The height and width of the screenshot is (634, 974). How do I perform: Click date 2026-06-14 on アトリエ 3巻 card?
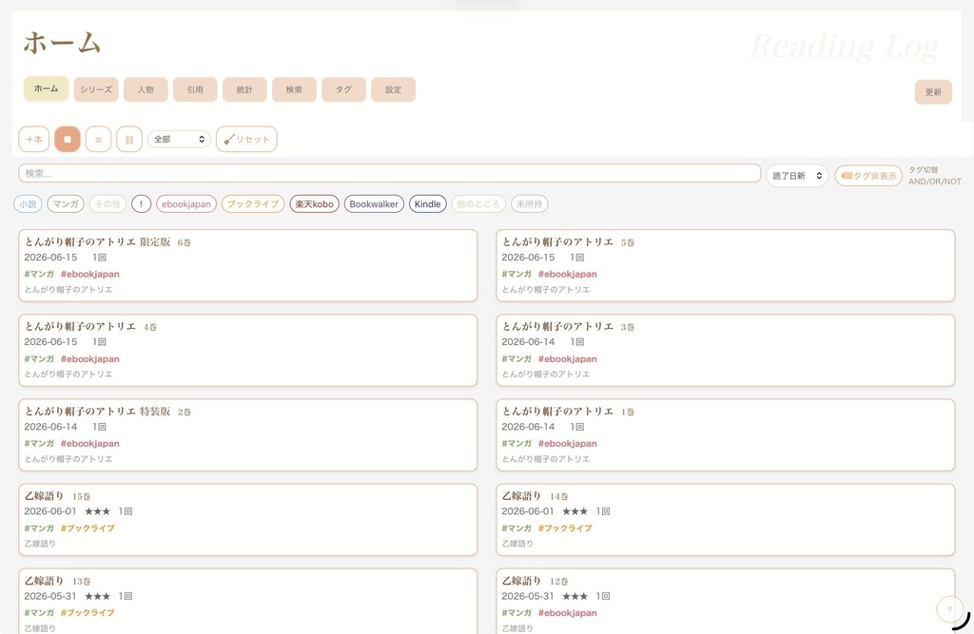click(528, 341)
